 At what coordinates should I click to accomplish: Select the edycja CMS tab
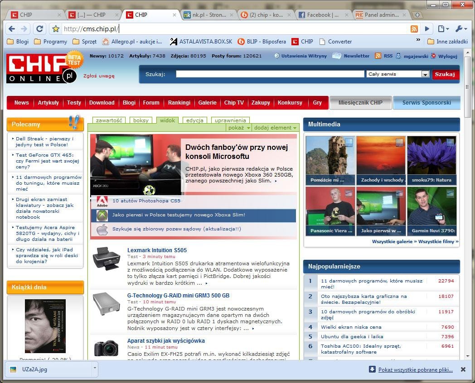195,120
